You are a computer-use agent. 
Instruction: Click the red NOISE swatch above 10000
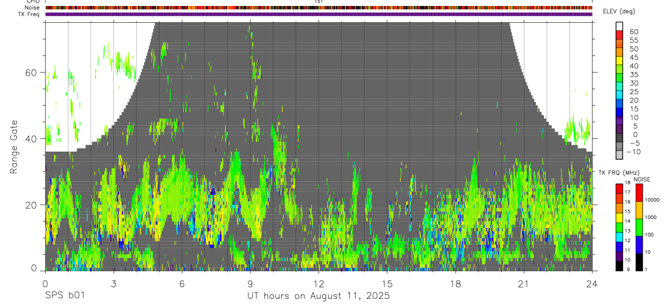pos(639,192)
